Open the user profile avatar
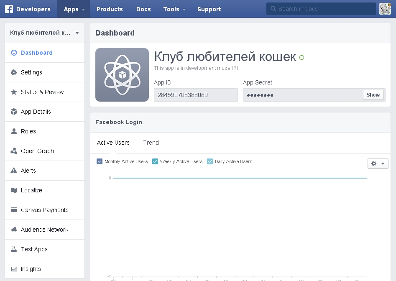The width and height of the screenshot is (396, 281). [385, 9]
